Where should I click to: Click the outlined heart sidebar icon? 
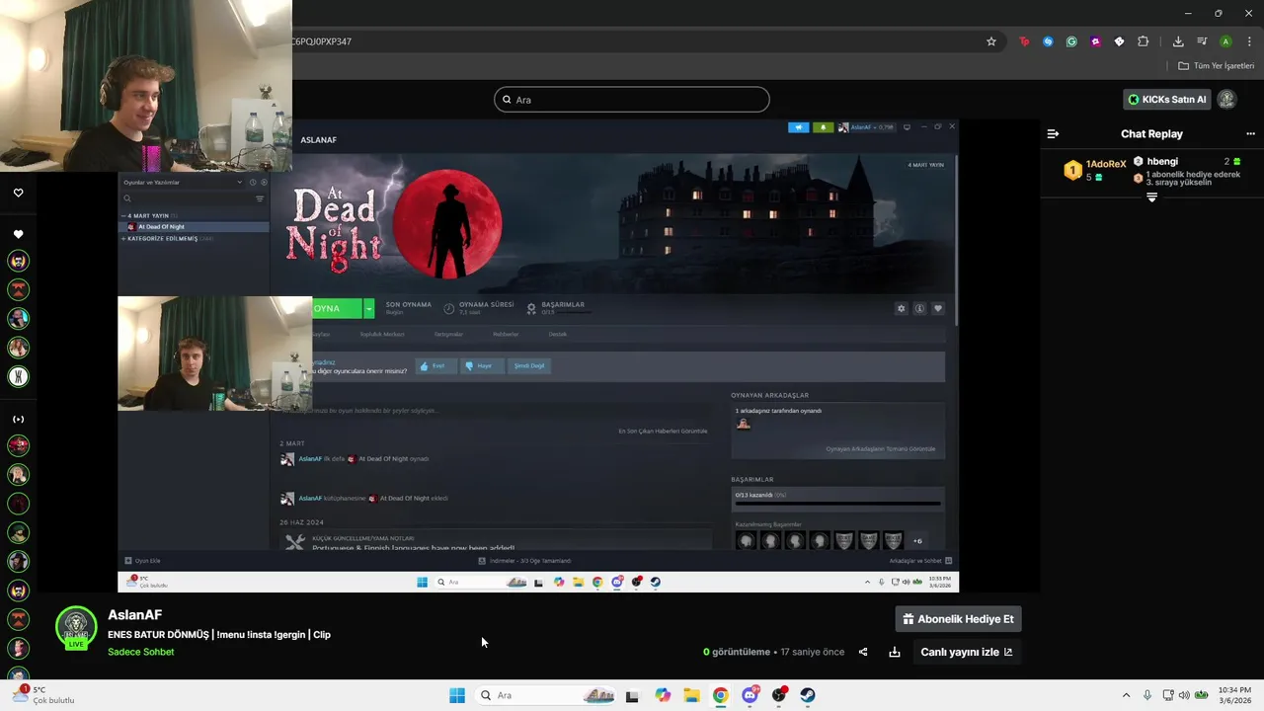(x=18, y=193)
